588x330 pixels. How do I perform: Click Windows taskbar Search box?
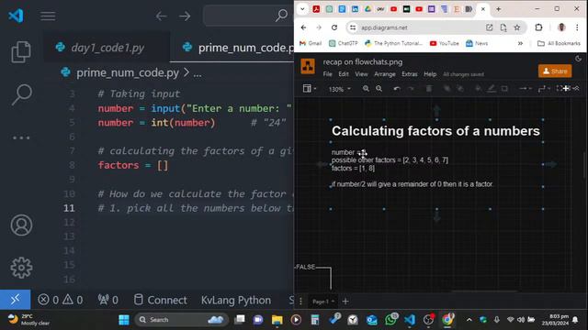182,320
